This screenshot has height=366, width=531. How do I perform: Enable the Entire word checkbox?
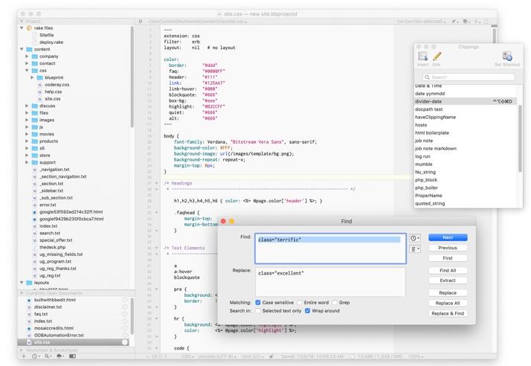point(300,302)
